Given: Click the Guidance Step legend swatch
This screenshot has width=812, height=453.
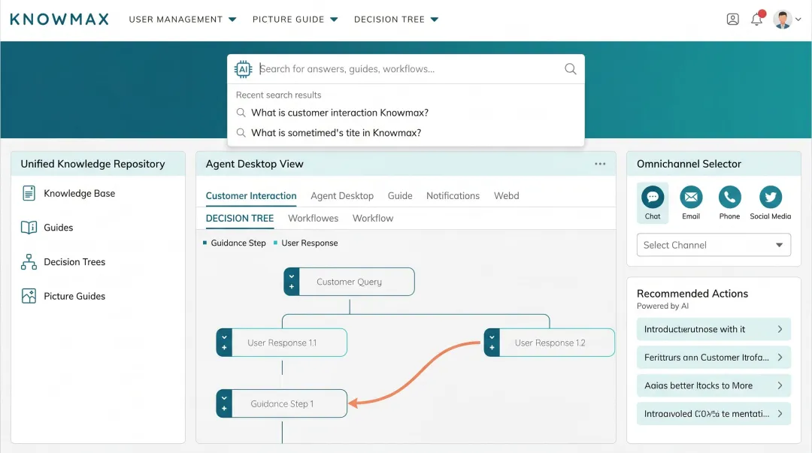Looking at the screenshot, I should click(x=205, y=243).
